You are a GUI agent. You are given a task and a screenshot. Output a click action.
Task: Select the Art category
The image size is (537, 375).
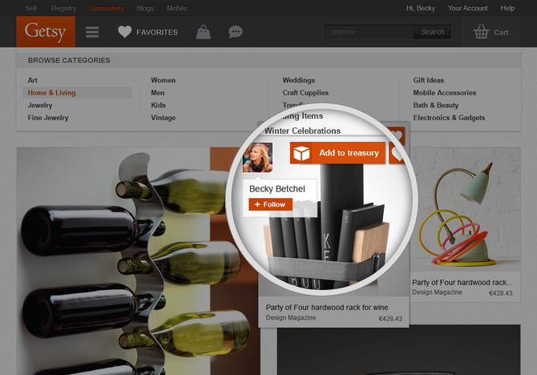point(33,80)
